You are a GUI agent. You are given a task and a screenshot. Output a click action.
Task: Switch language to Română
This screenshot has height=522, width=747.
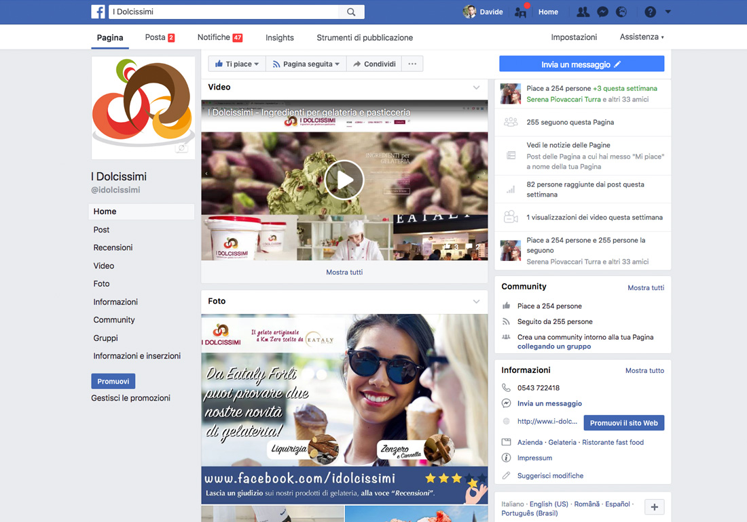(x=587, y=504)
